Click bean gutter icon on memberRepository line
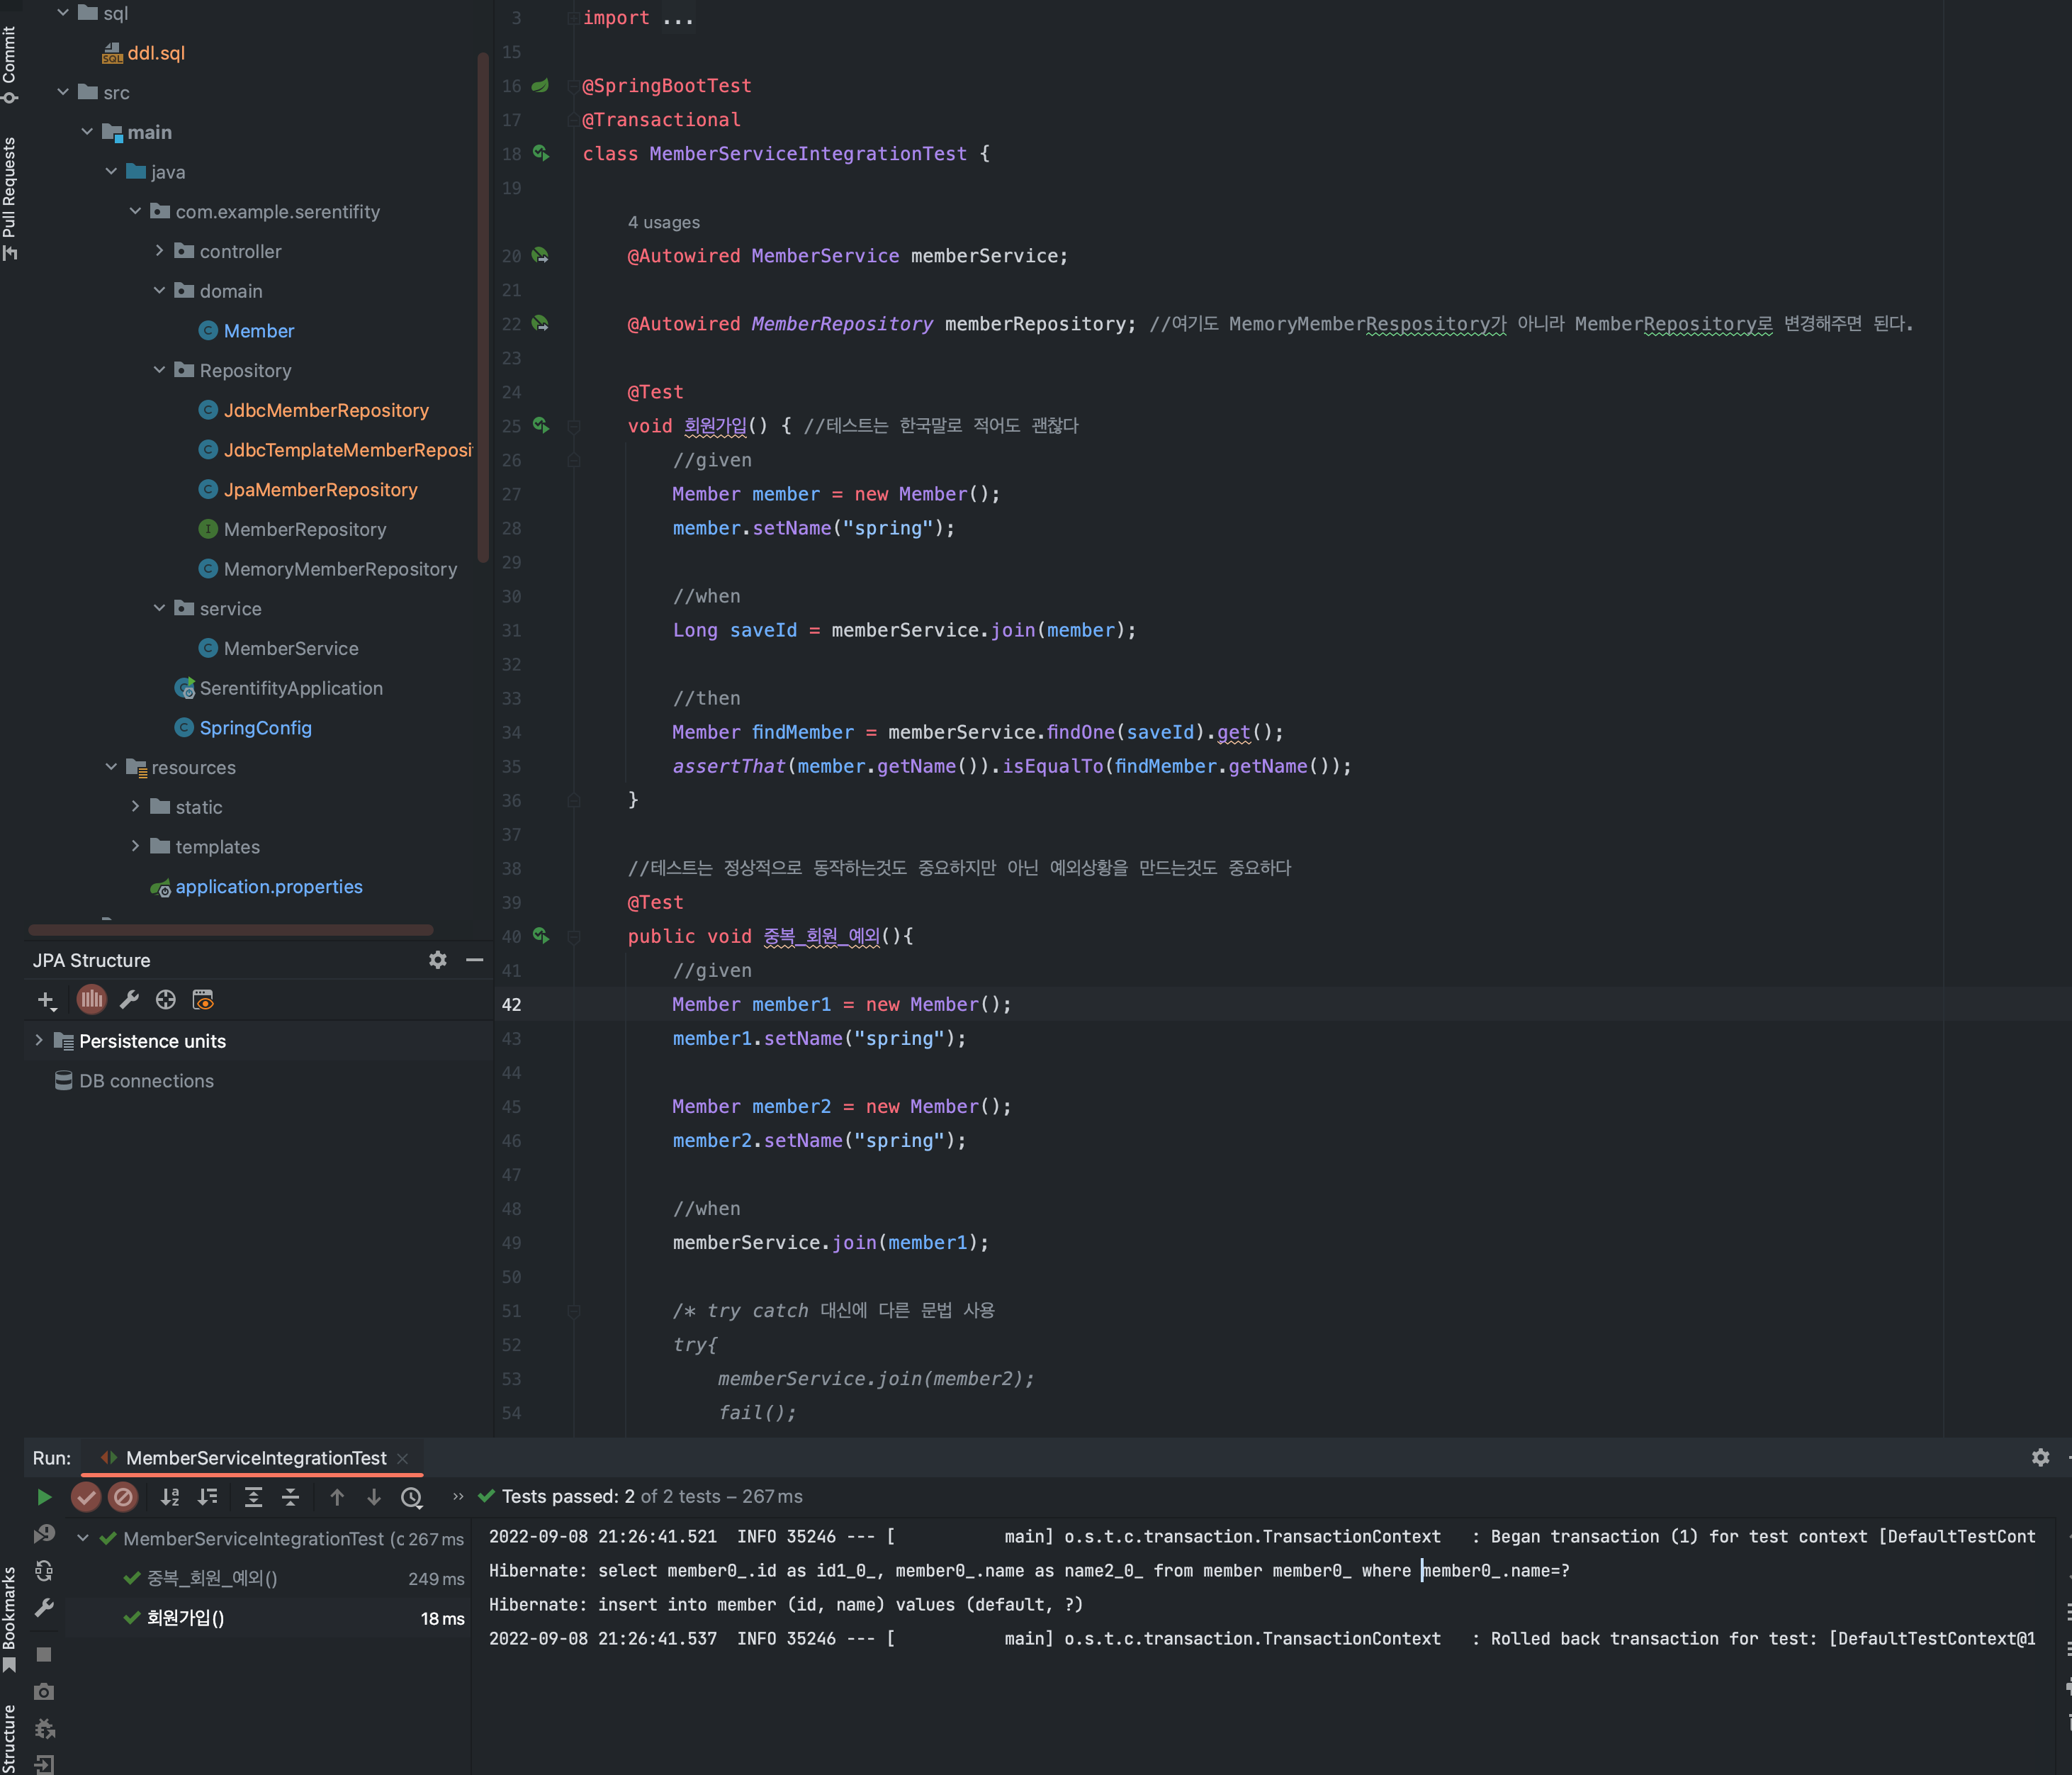 [541, 323]
